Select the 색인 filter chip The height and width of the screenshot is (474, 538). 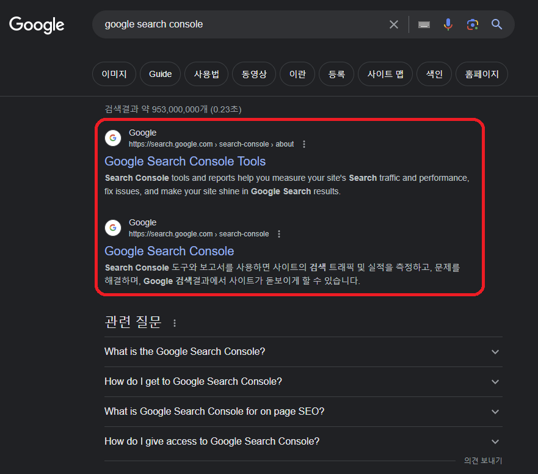(434, 74)
